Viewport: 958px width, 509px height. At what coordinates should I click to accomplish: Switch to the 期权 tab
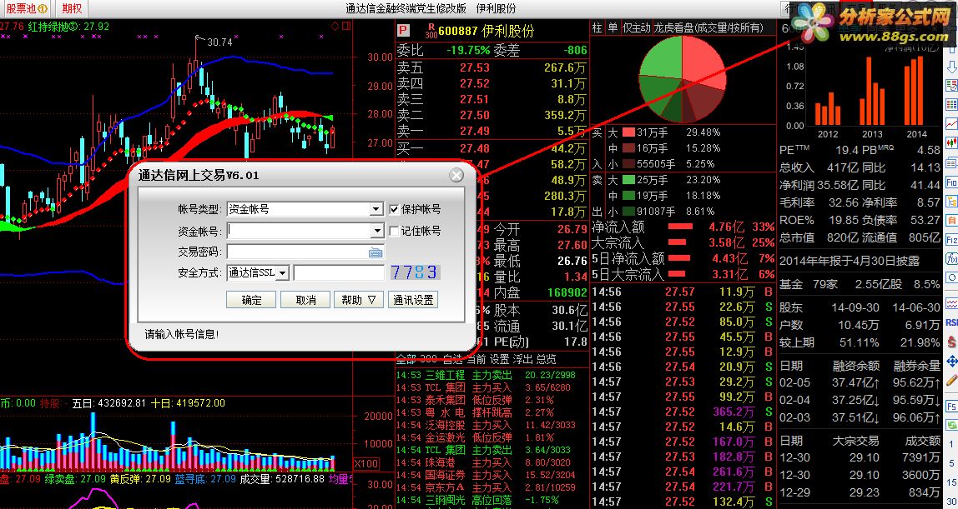(72, 8)
